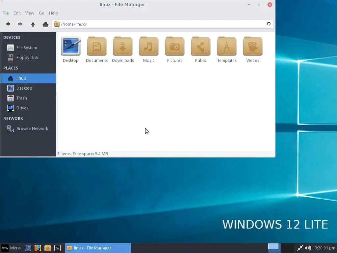Viewport: 337px width, 253px height.
Task: Click the /home/linux/ location bar
Action: pyautogui.click(x=163, y=24)
